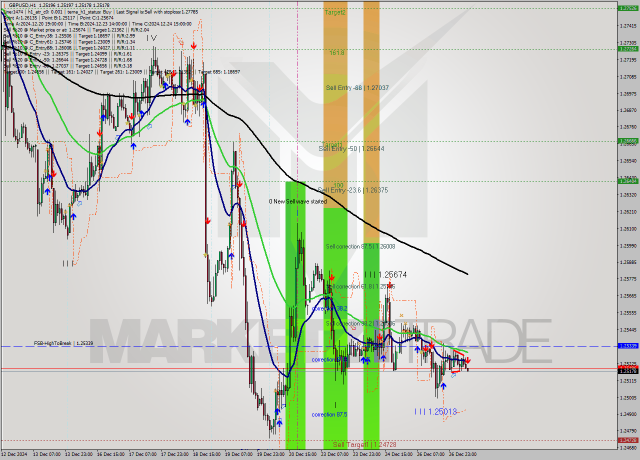Image resolution: width=640 pixels, height=460 pixels.
Task: Select the Target2 label at top
Action: [x=334, y=12]
